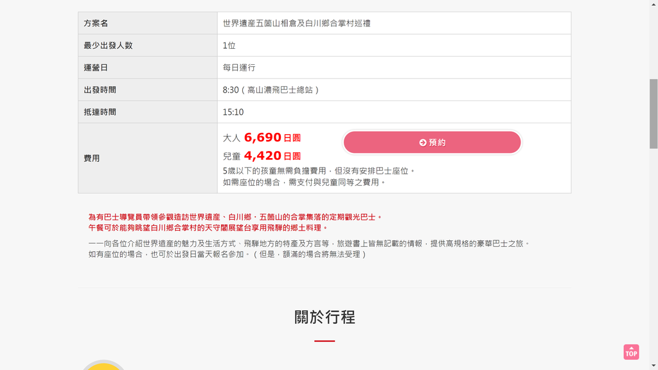Image resolution: width=658 pixels, height=370 pixels.
Task: Click the 費用 row label cell
Action: (148, 158)
